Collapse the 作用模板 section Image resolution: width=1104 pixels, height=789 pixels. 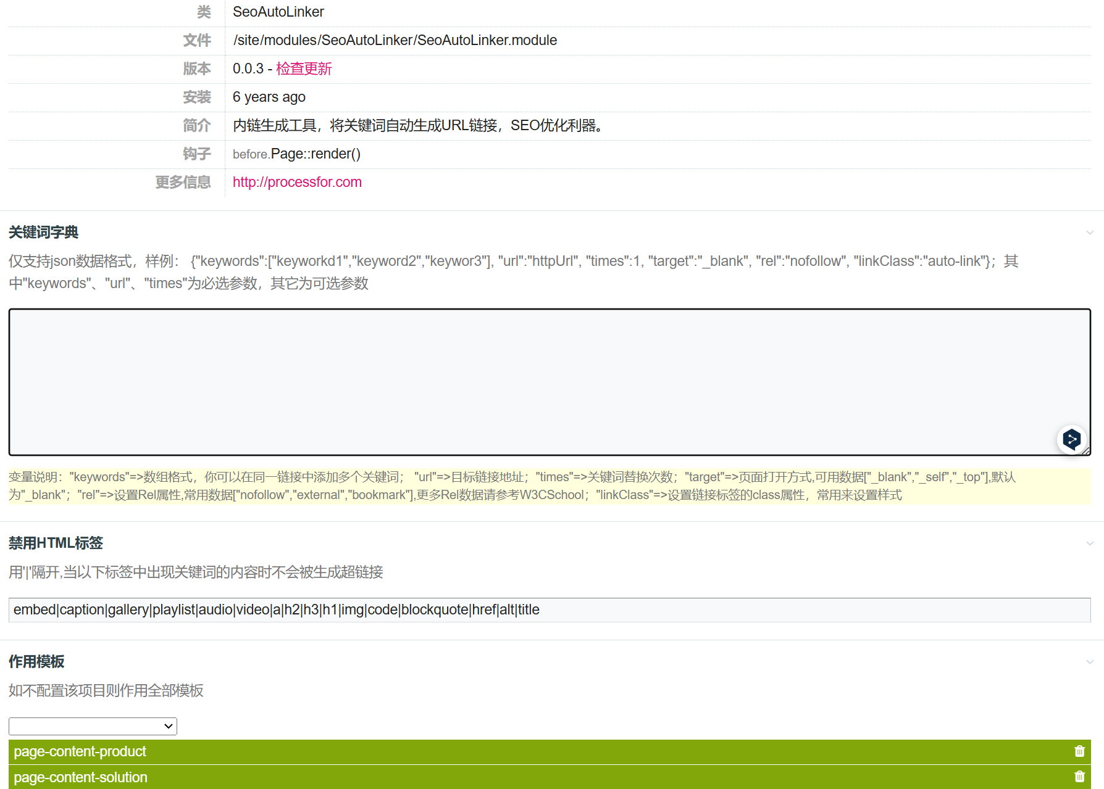pyautogui.click(x=1090, y=662)
